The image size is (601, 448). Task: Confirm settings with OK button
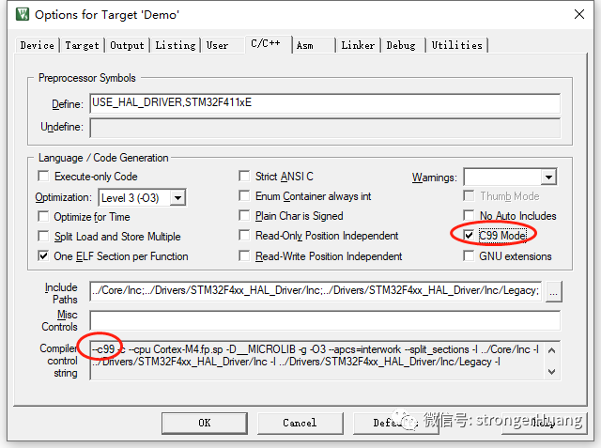pos(205,423)
